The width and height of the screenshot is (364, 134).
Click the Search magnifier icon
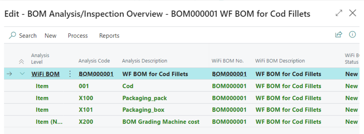[12, 36]
